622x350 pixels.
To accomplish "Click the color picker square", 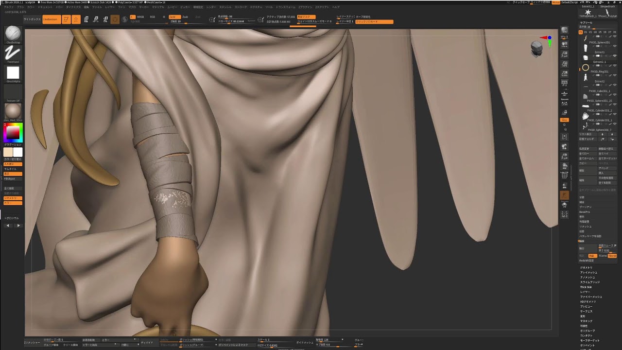I will point(13,132).
